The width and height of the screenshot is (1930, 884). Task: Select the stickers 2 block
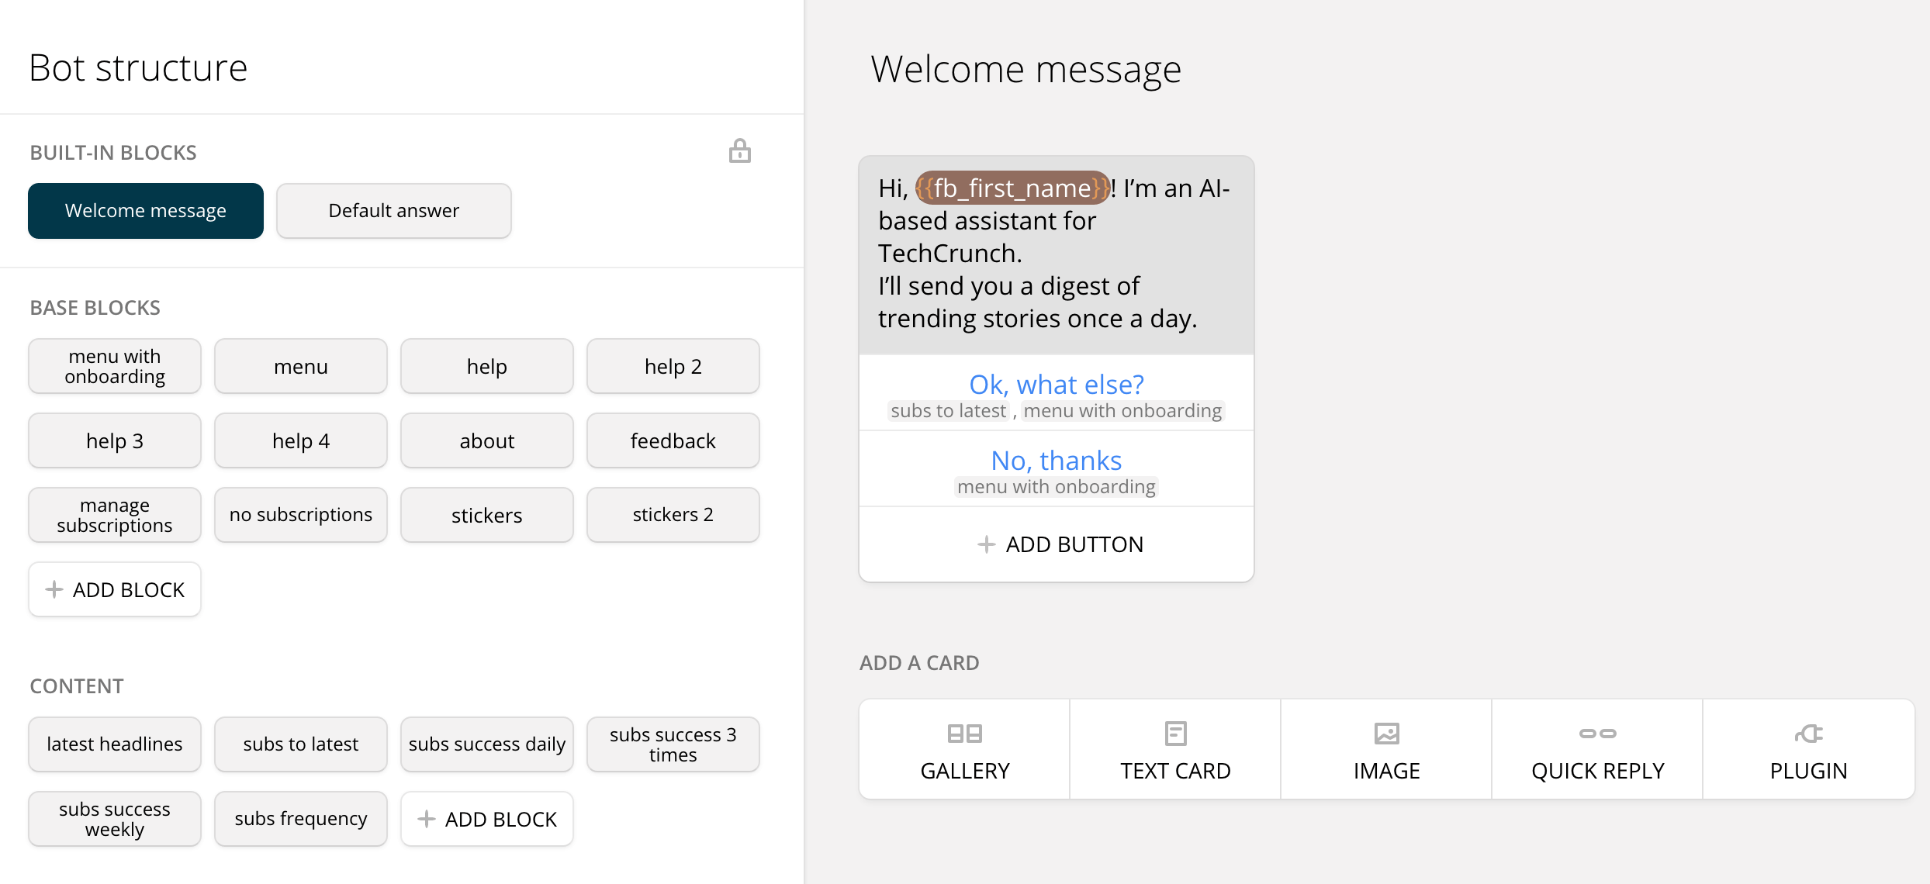pos(673,515)
